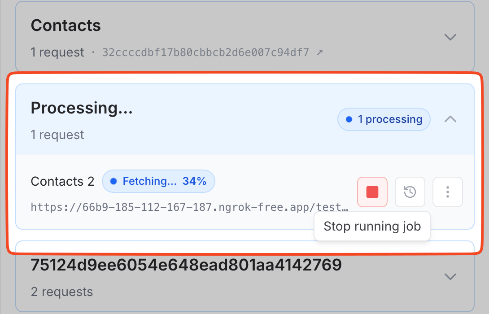Screen dimensions: 489x314
Task: Click the "Stop running job" tooltip
Action: [x=372, y=226]
